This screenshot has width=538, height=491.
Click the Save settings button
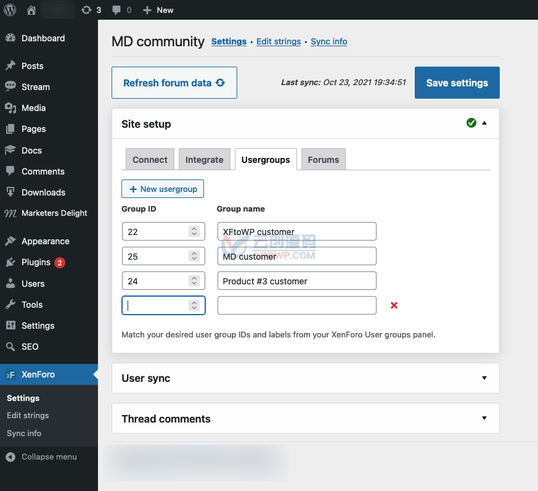[x=457, y=83]
